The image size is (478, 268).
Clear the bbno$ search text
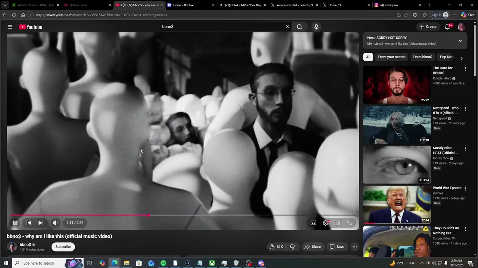(x=288, y=27)
